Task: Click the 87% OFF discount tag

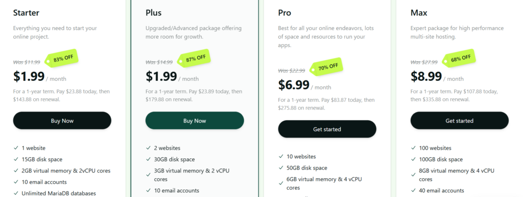Action: [x=194, y=59]
